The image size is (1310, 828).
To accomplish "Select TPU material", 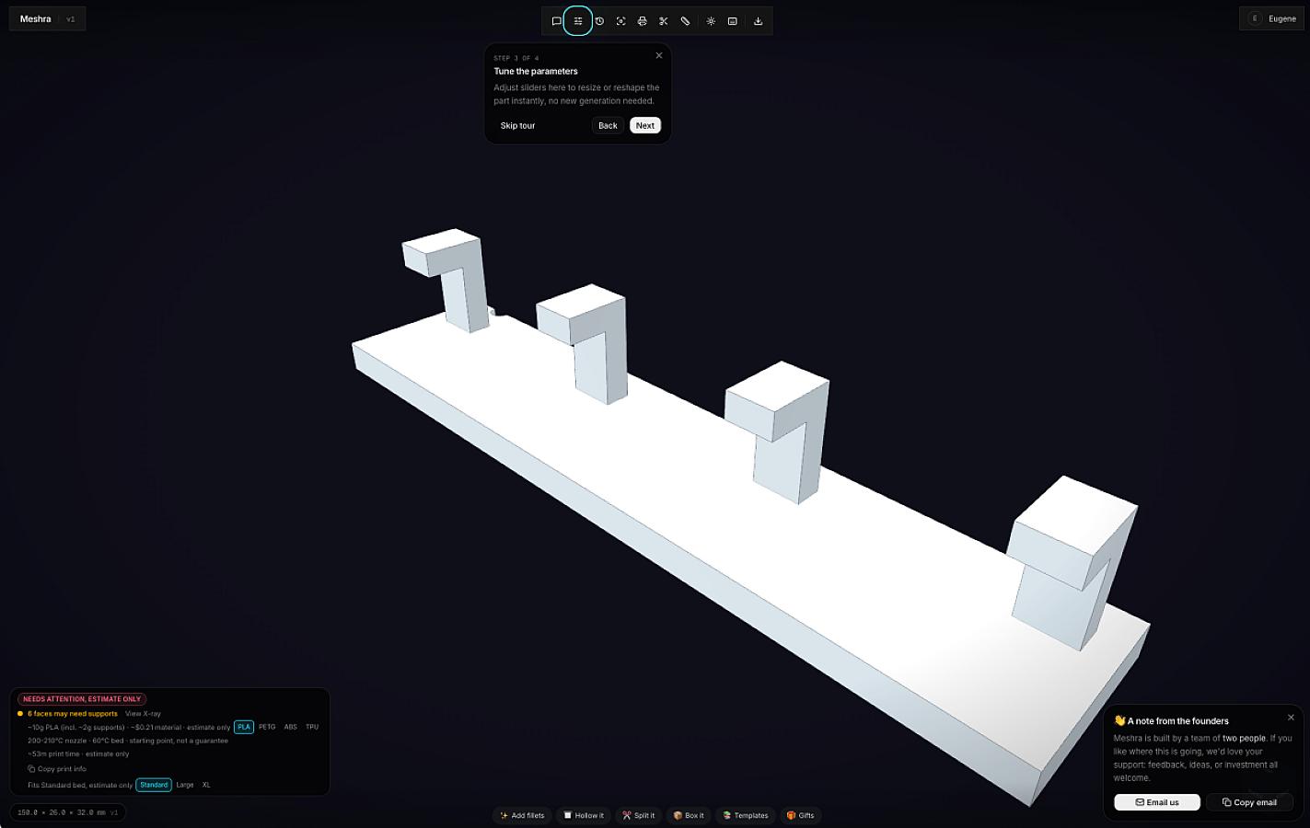I will pos(312,727).
